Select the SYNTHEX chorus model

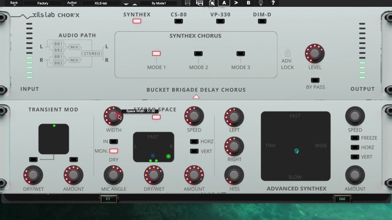(137, 21)
